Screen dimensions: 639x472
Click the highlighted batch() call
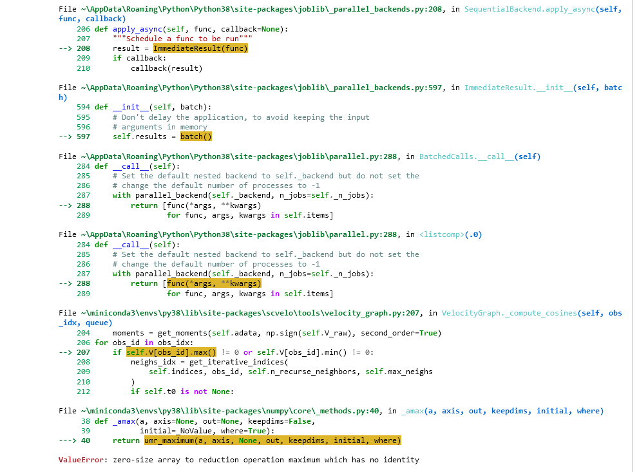point(196,137)
